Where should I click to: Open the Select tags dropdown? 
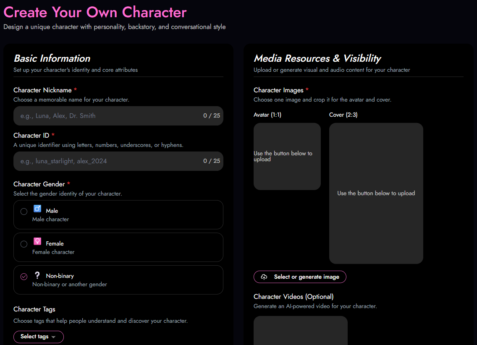tap(39, 337)
